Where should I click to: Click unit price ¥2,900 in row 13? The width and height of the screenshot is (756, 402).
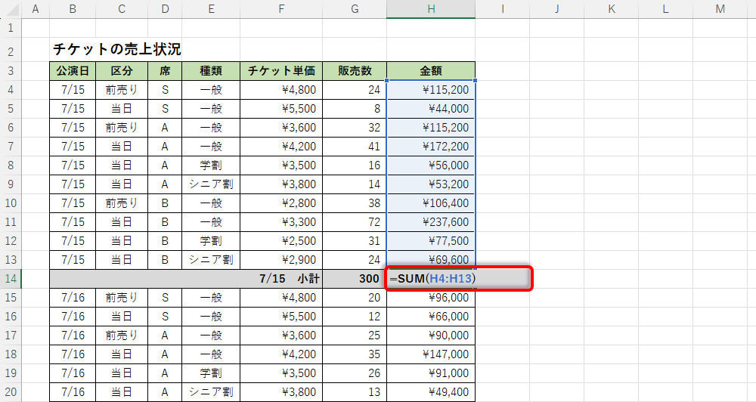(x=281, y=260)
